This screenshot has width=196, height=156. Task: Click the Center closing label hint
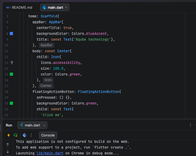[x=46, y=86]
